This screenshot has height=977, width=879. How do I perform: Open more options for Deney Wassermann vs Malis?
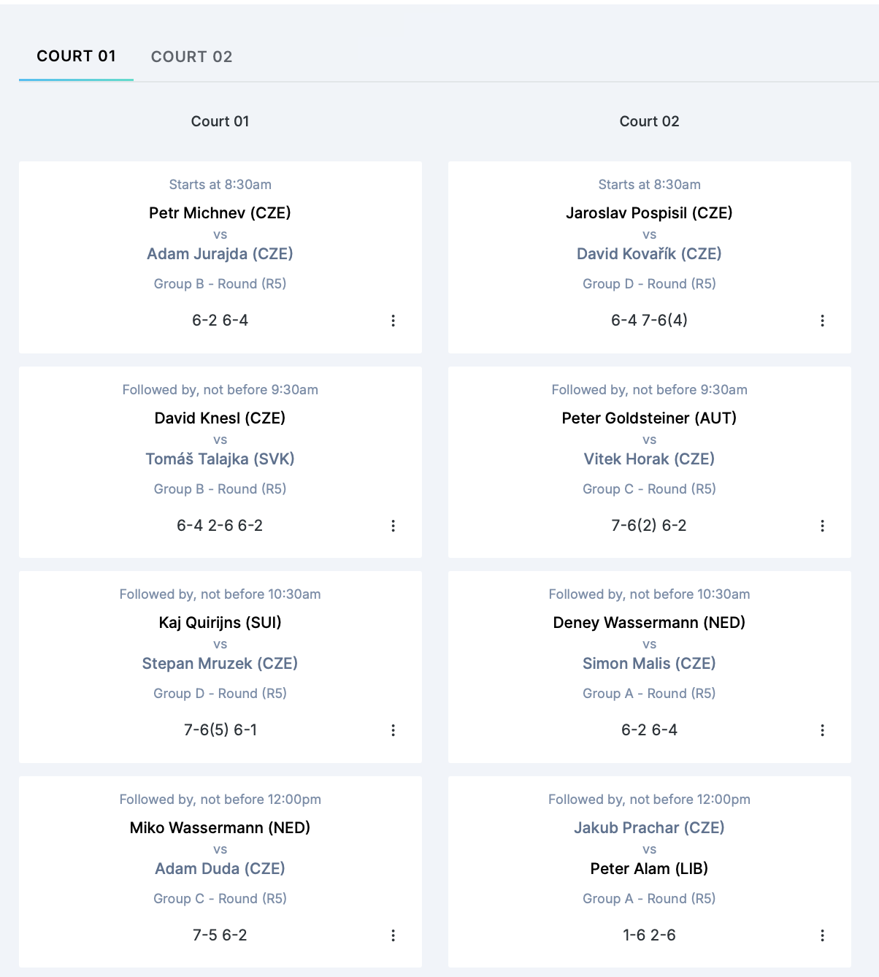(x=822, y=730)
